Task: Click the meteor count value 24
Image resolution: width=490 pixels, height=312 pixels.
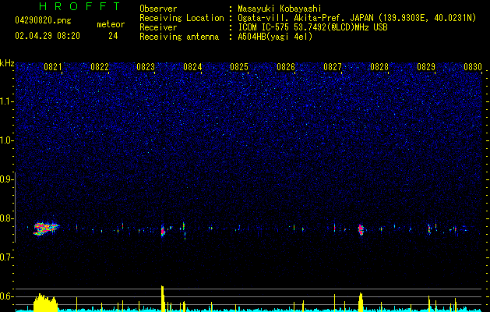Action: [x=113, y=36]
